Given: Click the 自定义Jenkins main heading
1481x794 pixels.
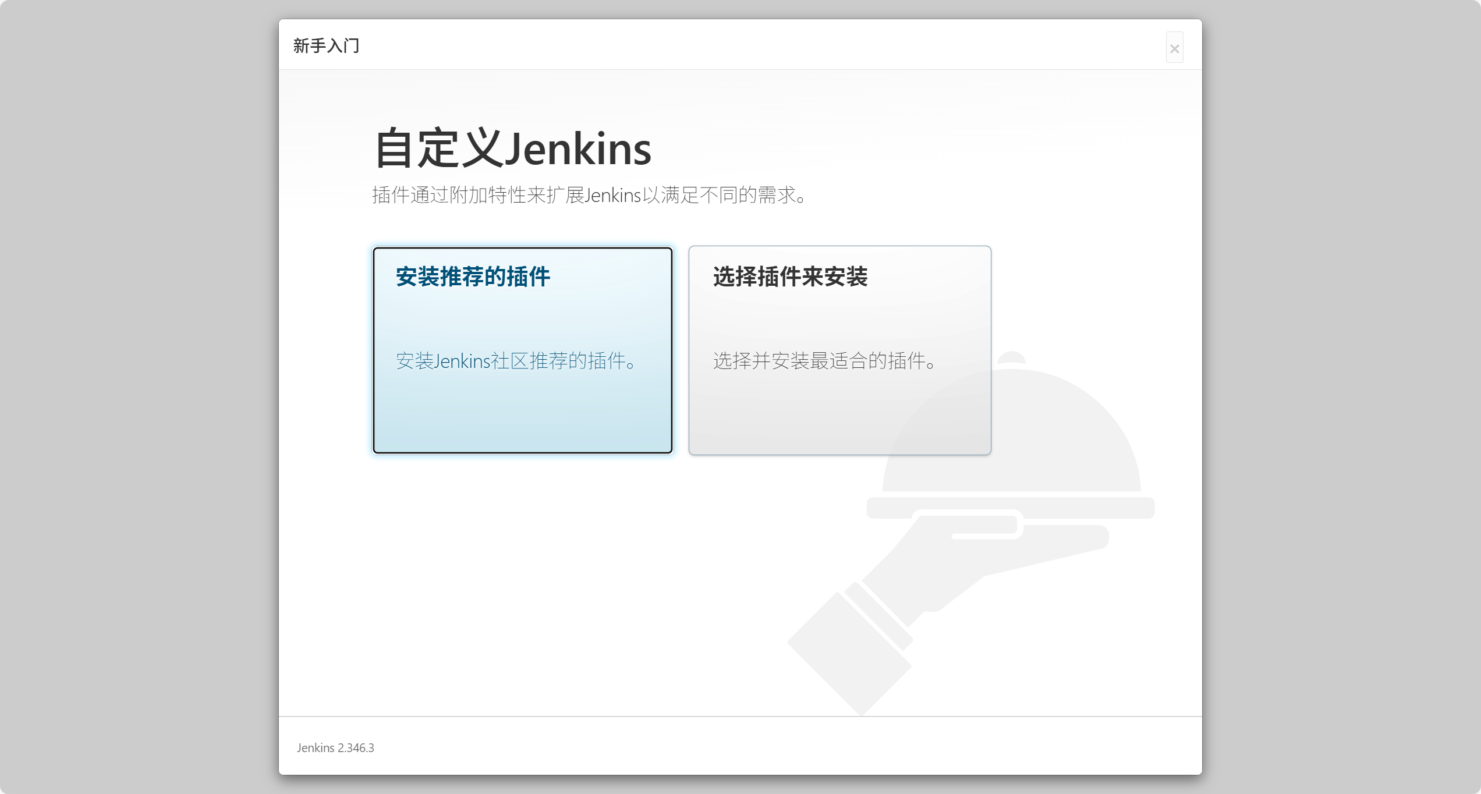Looking at the screenshot, I should pyautogui.click(x=512, y=149).
